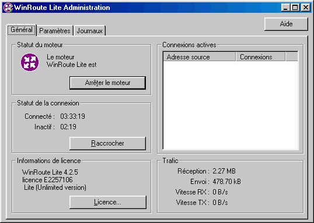Minimize the WinRoute Lite Administration window
This screenshot has width=314, height=223.
click(285, 8)
